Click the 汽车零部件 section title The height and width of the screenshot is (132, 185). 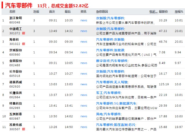(x=19, y=5)
